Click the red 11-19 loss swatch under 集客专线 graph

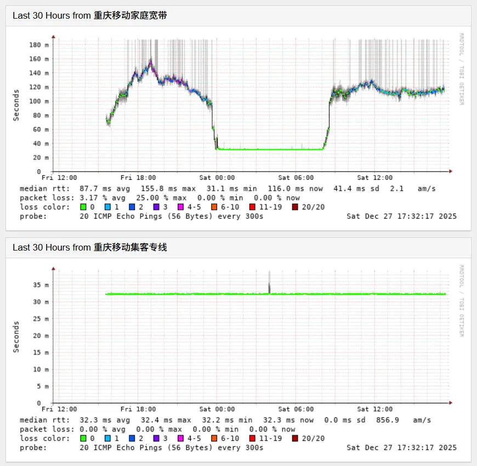point(252,439)
